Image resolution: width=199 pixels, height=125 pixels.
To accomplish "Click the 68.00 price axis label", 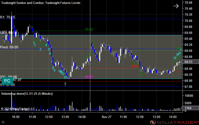I will point(188,81).
